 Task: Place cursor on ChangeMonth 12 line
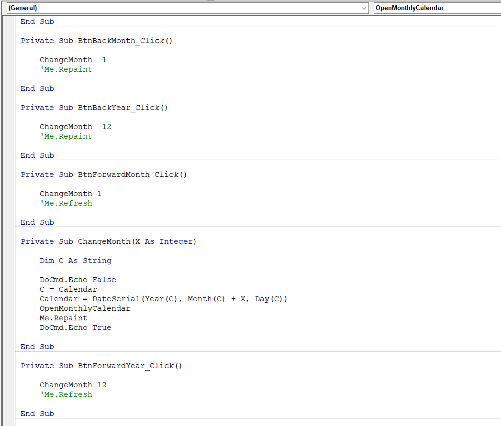[73, 385]
